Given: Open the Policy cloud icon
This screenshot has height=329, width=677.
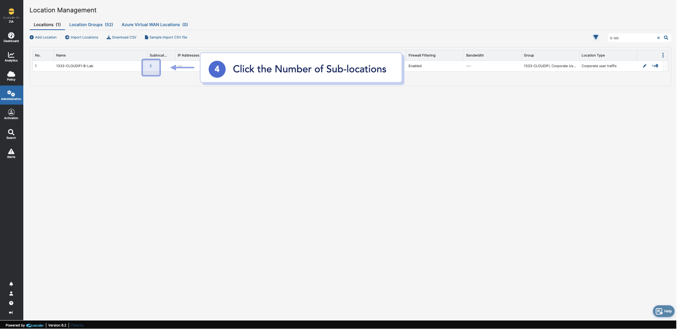Looking at the screenshot, I should 11,76.
